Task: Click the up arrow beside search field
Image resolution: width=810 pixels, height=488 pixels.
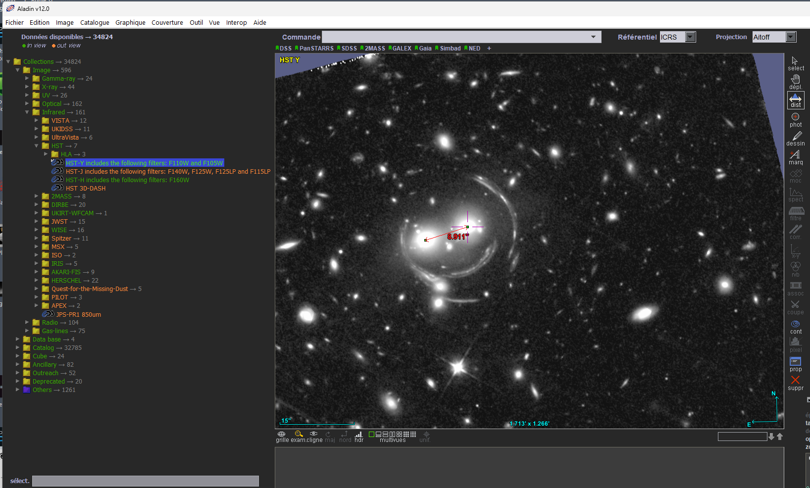Action: 780,437
